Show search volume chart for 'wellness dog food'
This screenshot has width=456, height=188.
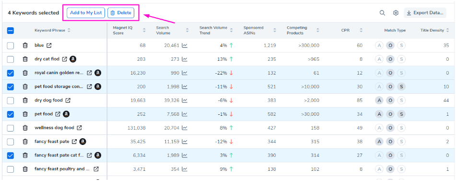tap(185, 128)
